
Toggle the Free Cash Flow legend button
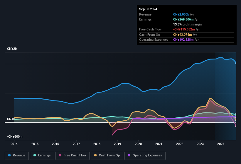click(73, 156)
